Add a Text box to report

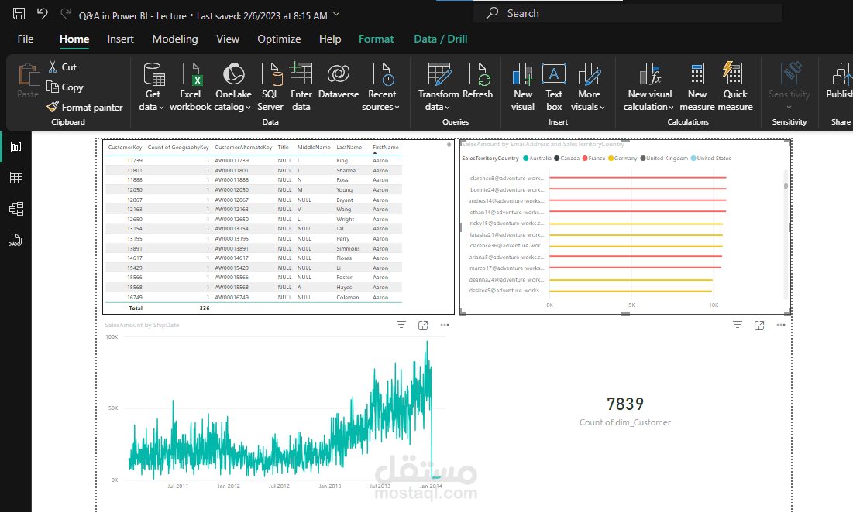point(554,87)
